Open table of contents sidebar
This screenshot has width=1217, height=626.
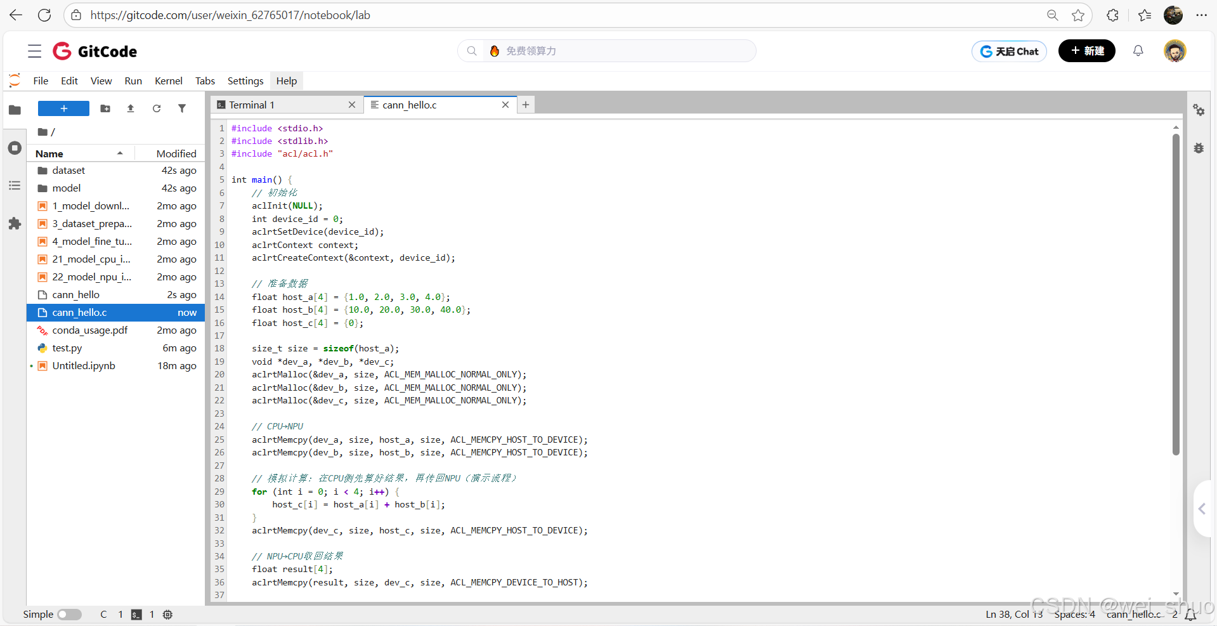[x=15, y=186]
